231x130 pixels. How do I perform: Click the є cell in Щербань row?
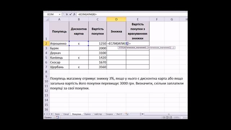(x=79, y=67)
